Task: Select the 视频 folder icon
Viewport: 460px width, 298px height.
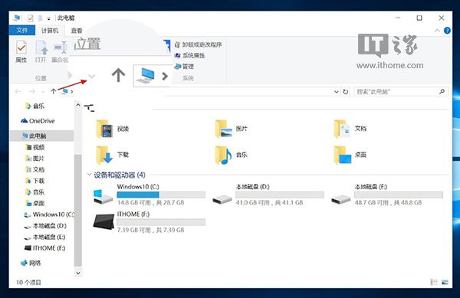Action: pos(104,129)
